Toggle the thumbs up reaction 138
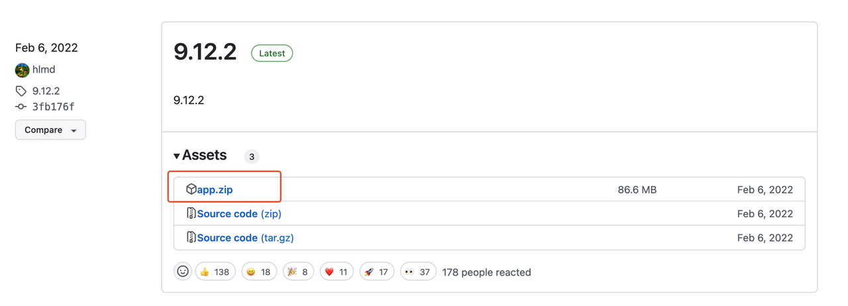 215,272
